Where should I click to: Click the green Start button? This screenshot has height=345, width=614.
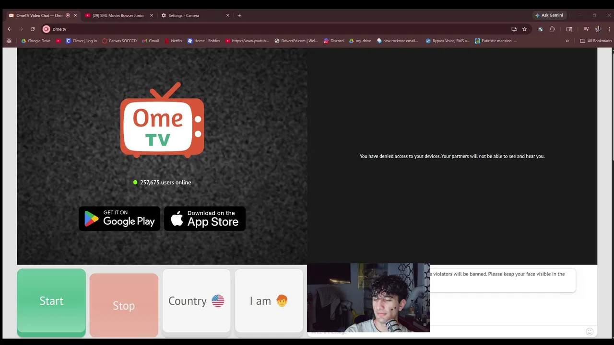51,302
